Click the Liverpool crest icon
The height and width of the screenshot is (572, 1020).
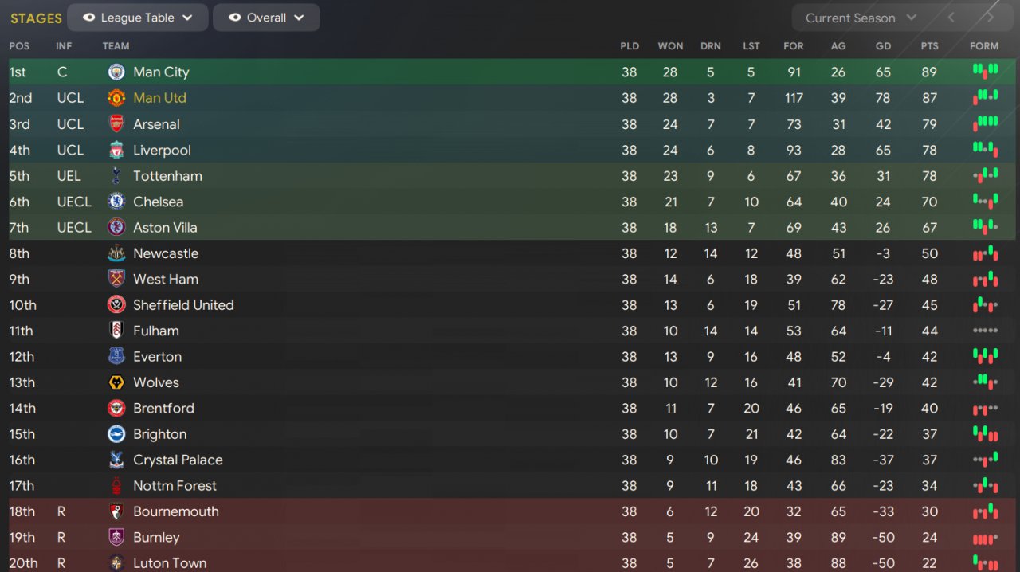click(116, 150)
